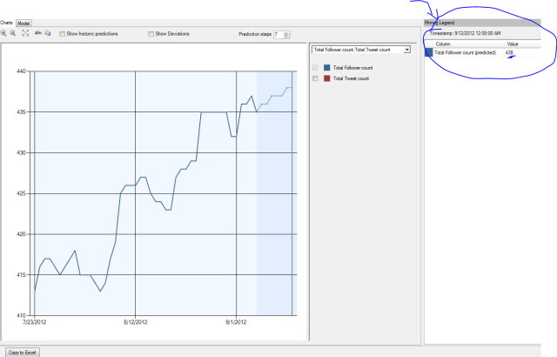Click the 8/12/2012 x-axis date label
557x357 pixels.
(136, 322)
